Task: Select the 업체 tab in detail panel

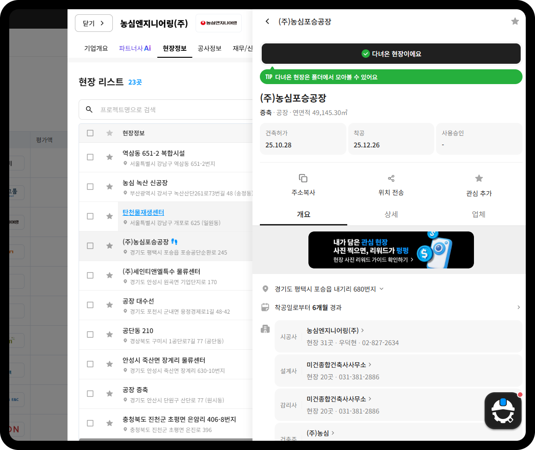Action: click(479, 214)
